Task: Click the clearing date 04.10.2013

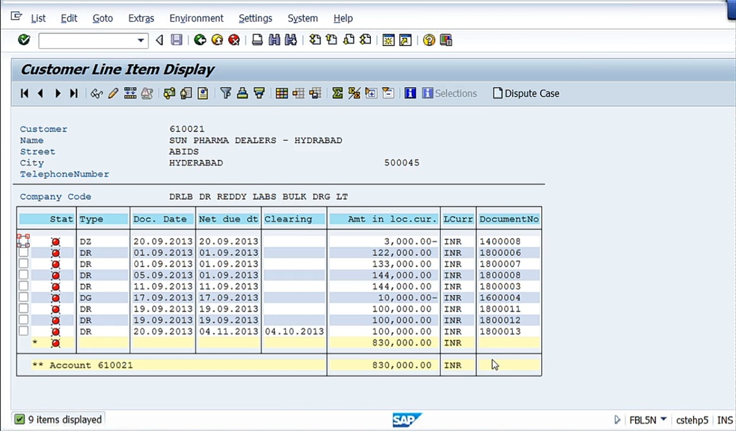Action: coord(294,332)
